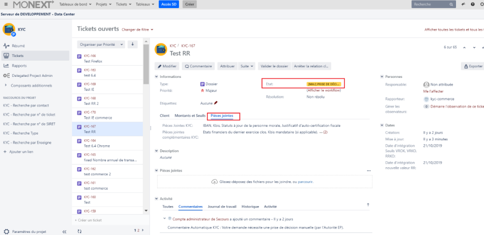Click the pencil icon next to Étiquettes
Viewport: 484px width, 235px height.
[x=216, y=102]
